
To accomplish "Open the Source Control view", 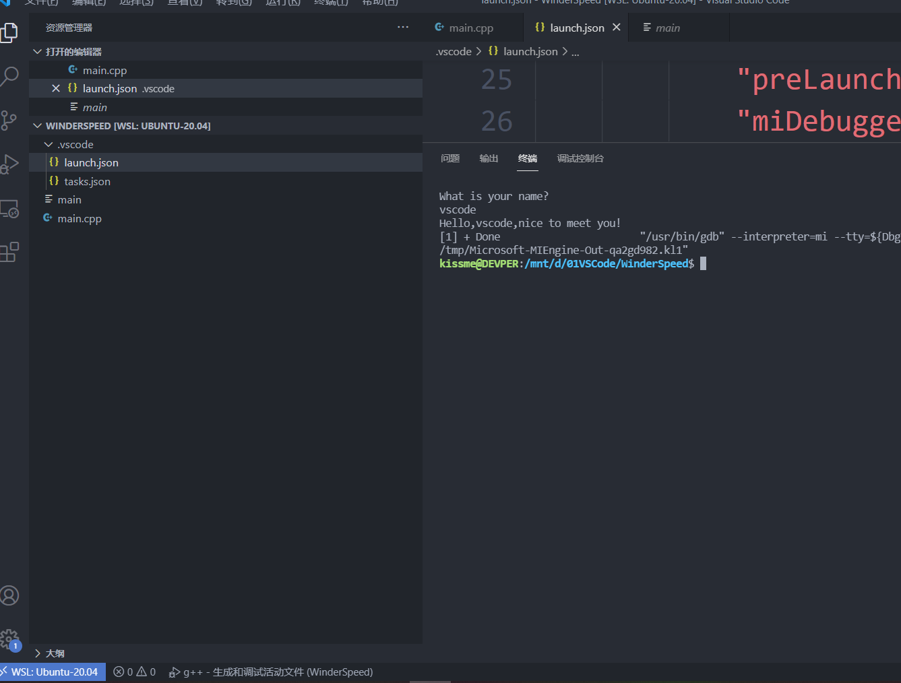I will click(x=10, y=120).
